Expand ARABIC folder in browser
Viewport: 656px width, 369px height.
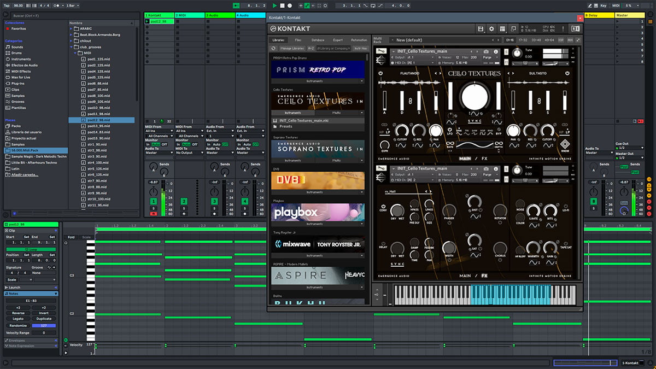click(x=72, y=28)
